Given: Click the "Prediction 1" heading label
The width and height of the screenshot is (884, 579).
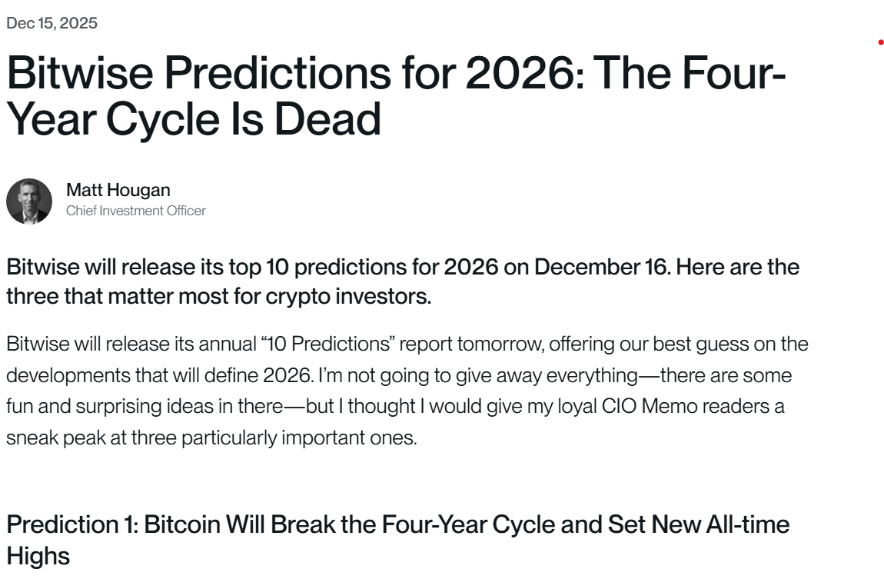Looking at the screenshot, I should [71, 525].
